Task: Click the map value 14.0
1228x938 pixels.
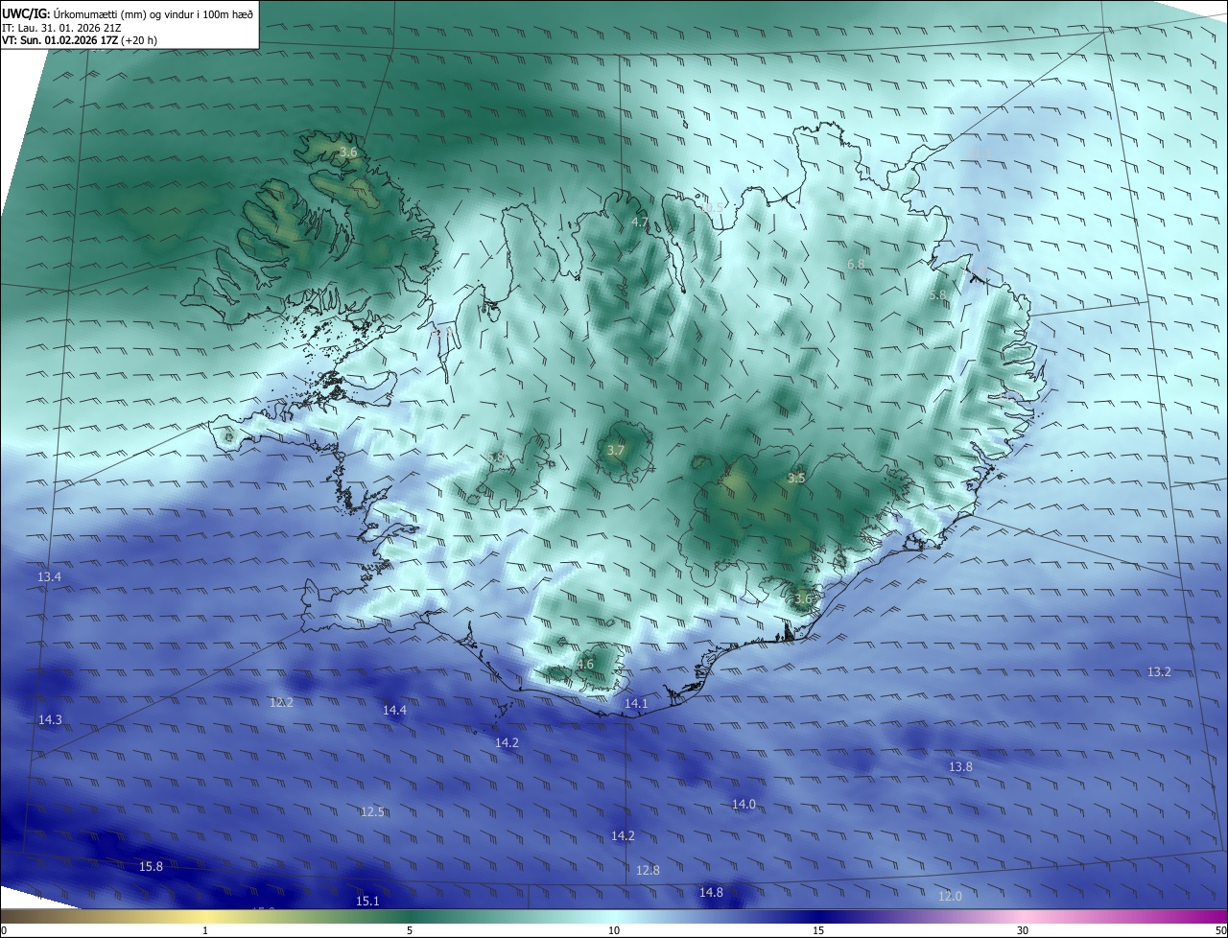Action: coord(744,804)
